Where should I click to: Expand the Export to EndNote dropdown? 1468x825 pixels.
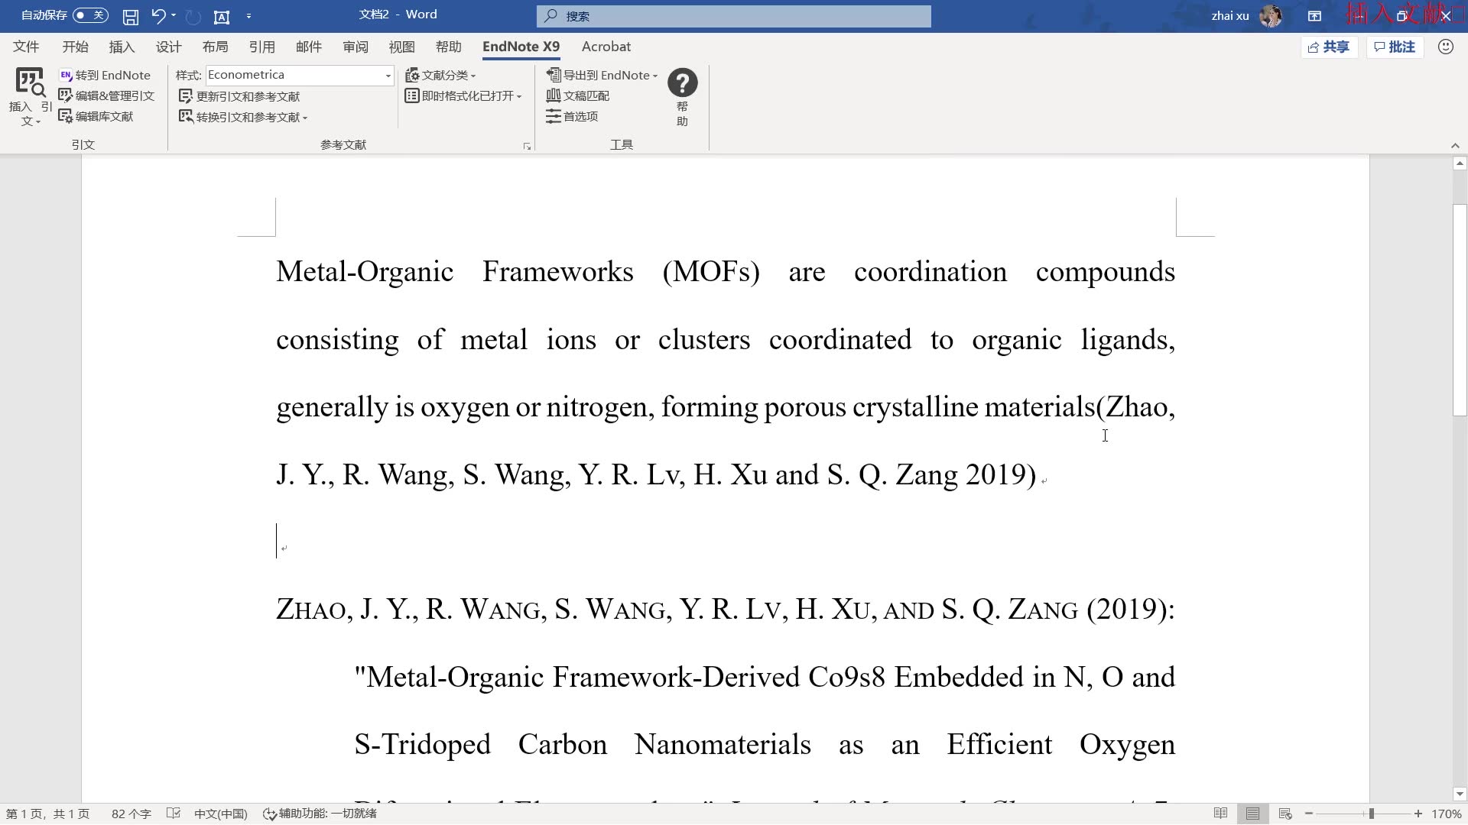[655, 76]
